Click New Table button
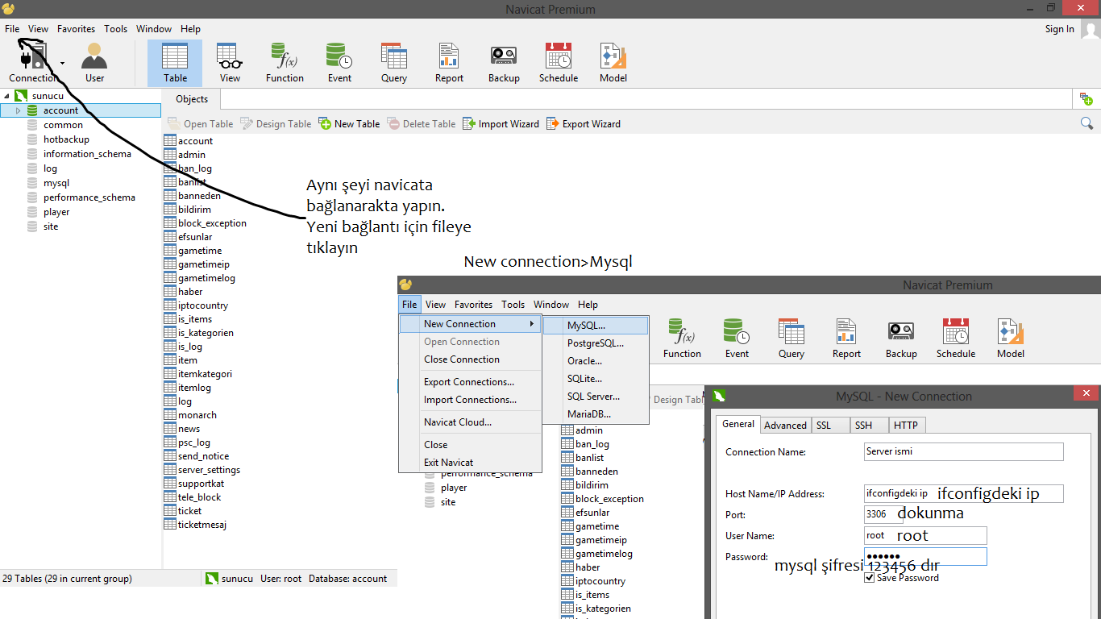Screen dimensions: 1101x619 (349, 124)
